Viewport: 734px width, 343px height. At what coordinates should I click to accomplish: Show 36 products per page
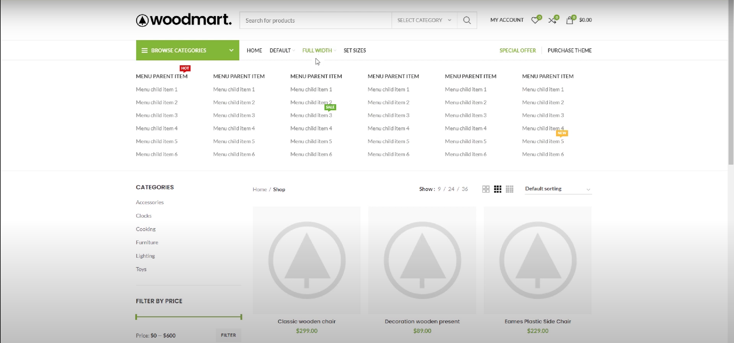[x=465, y=189]
